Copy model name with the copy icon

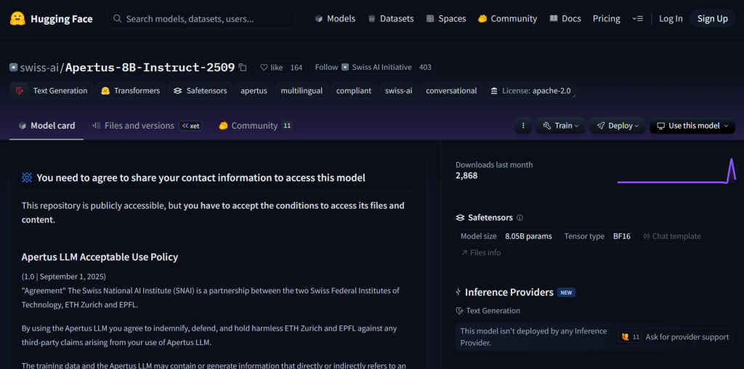(x=243, y=68)
